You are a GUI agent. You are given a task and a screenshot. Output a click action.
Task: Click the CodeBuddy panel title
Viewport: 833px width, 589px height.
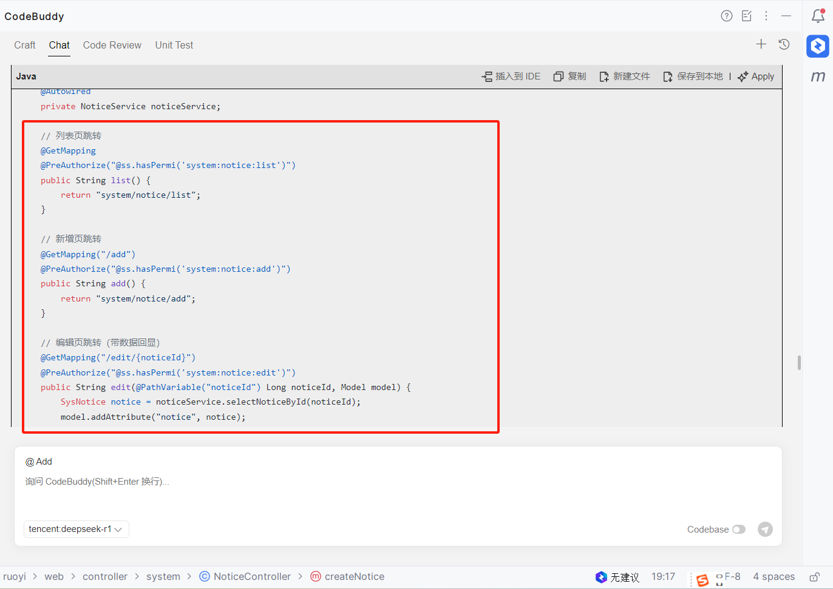(x=34, y=16)
